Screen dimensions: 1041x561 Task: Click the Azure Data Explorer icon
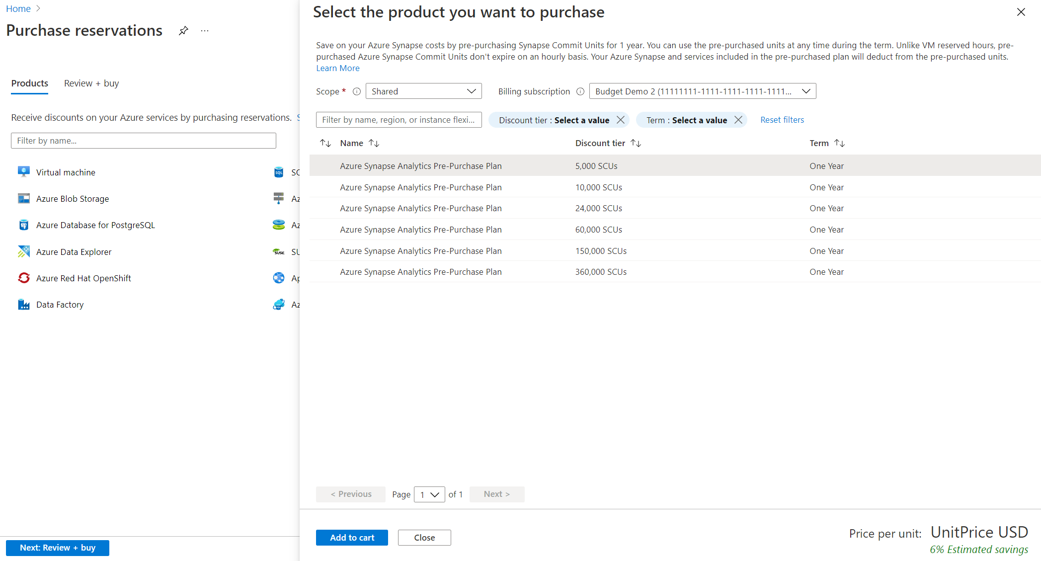coord(23,251)
